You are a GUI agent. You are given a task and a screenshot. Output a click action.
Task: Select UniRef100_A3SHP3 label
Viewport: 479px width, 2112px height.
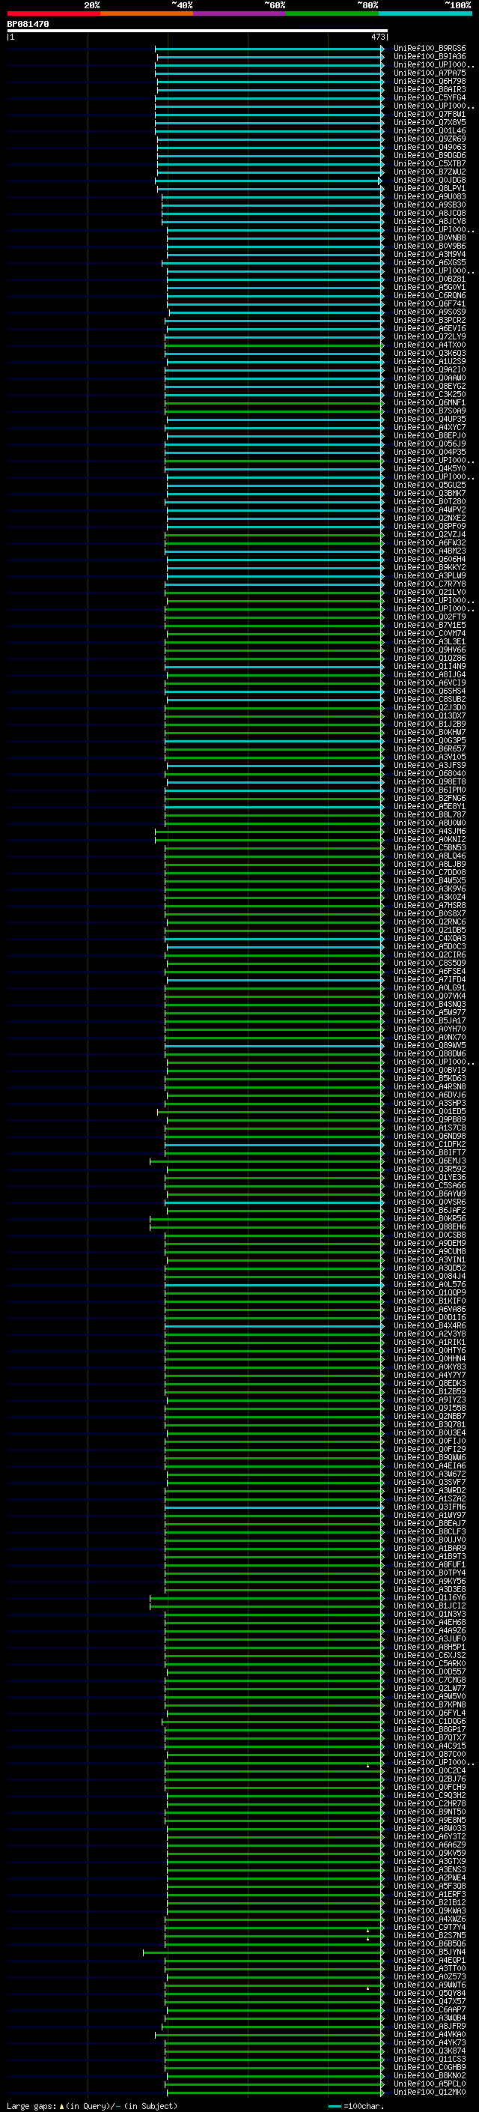point(429,1103)
